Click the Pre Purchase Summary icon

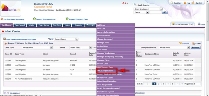2,19
